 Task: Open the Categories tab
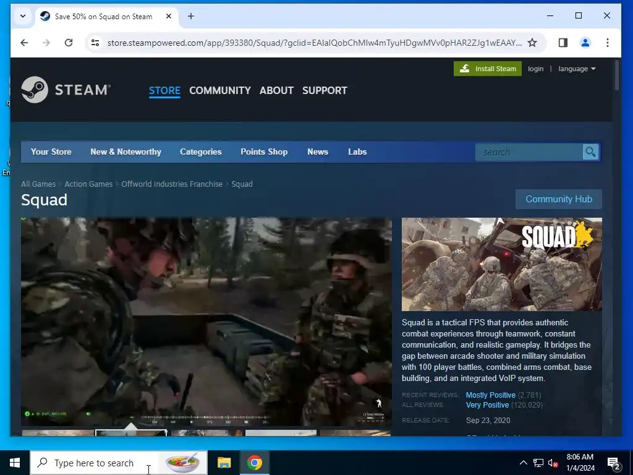tap(201, 152)
